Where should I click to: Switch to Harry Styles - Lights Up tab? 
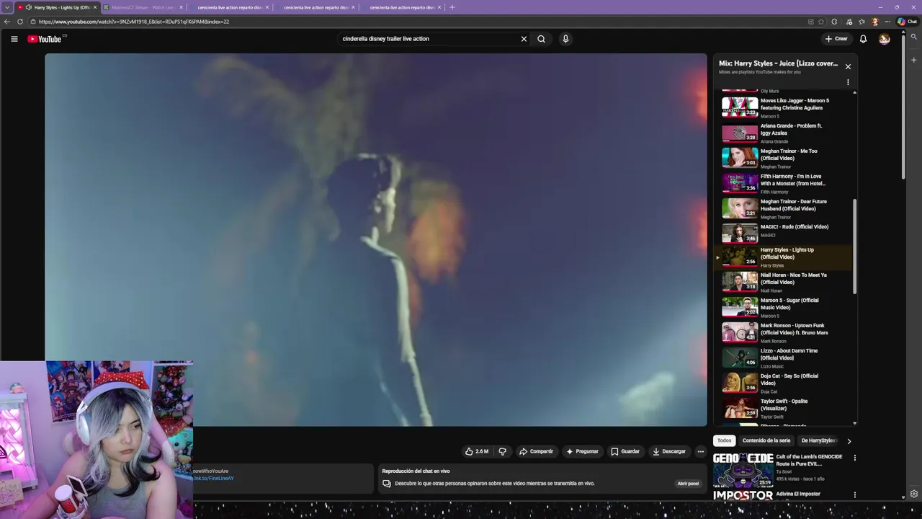tap(58, 7)
